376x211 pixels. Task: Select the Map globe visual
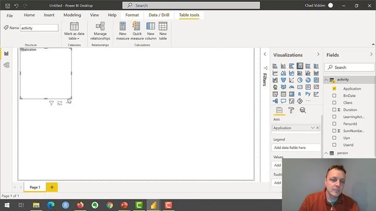tap(275, 87)
